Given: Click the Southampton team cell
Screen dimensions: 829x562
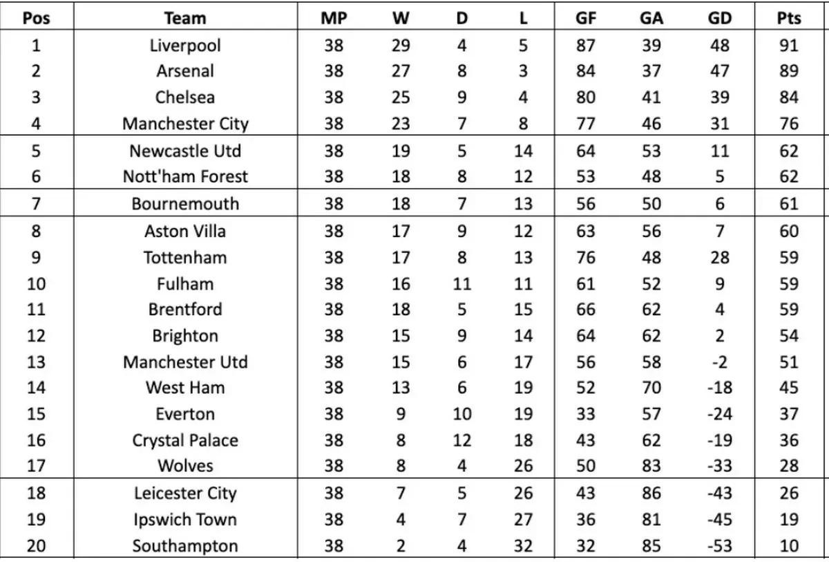Looking at the screenshot, I should tap(185, 546).
